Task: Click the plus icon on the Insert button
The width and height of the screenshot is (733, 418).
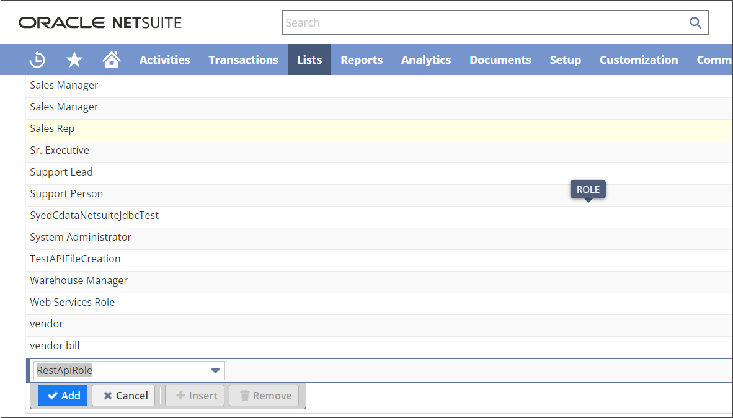Action: pos(180,395)
